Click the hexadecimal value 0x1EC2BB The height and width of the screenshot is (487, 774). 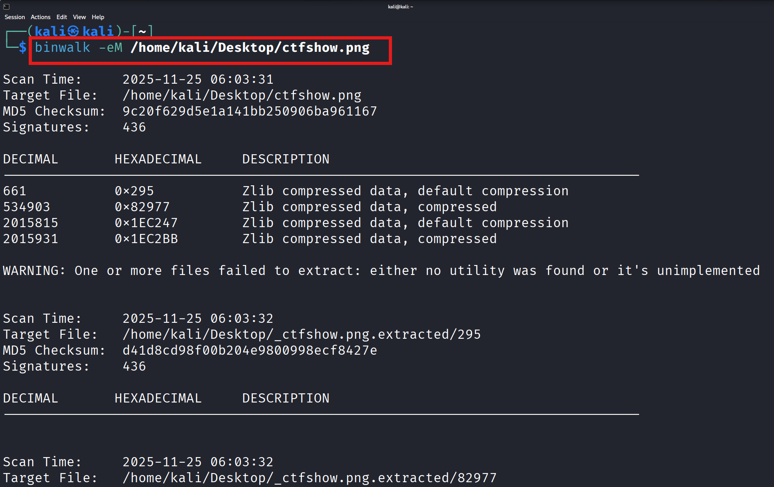[x=146, y=239]
